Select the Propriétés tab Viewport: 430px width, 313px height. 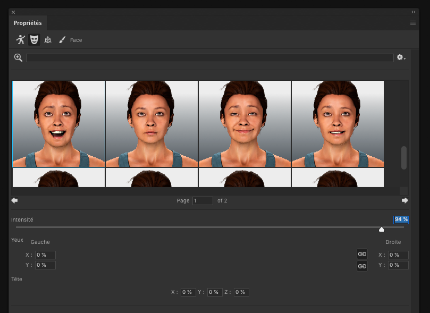point(28,23)
